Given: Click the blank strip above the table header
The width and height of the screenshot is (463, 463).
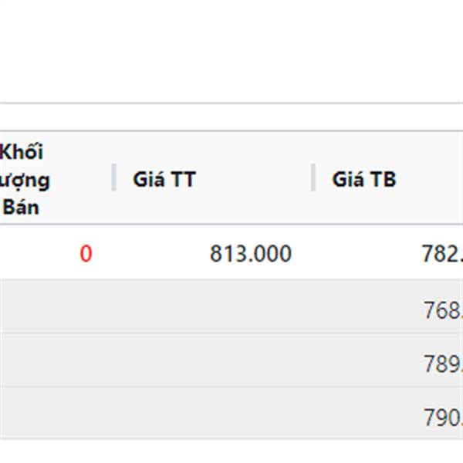Looking at the screenshot, I should (x=231, y=117).
